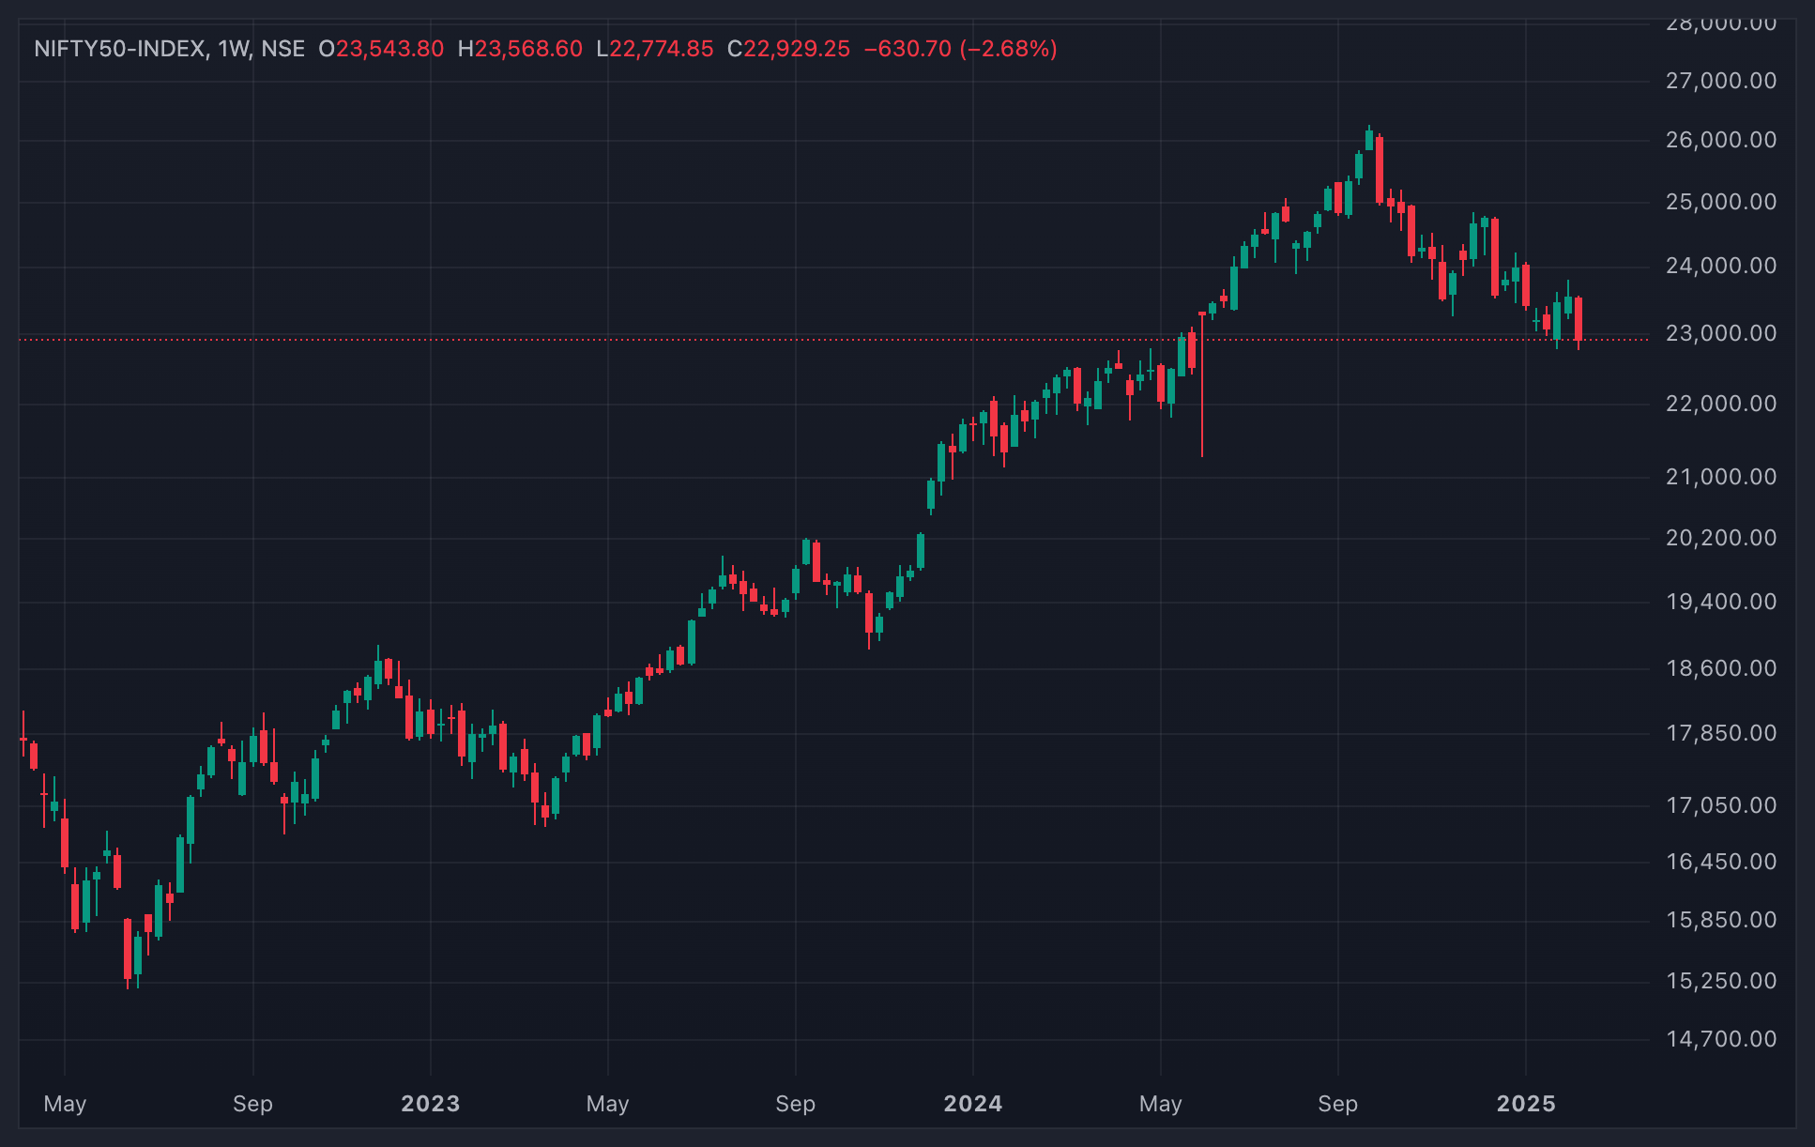The image size is (1815, 1147).
Task: Select the latest red weekly candle
Action: point(1579,319)
